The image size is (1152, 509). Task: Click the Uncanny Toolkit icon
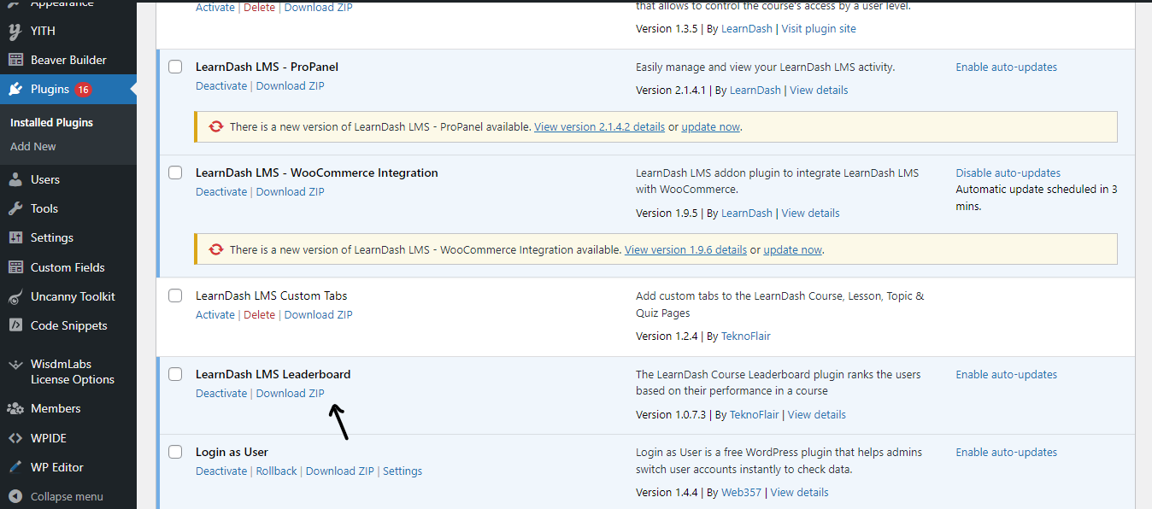click(x=15, y=296)
